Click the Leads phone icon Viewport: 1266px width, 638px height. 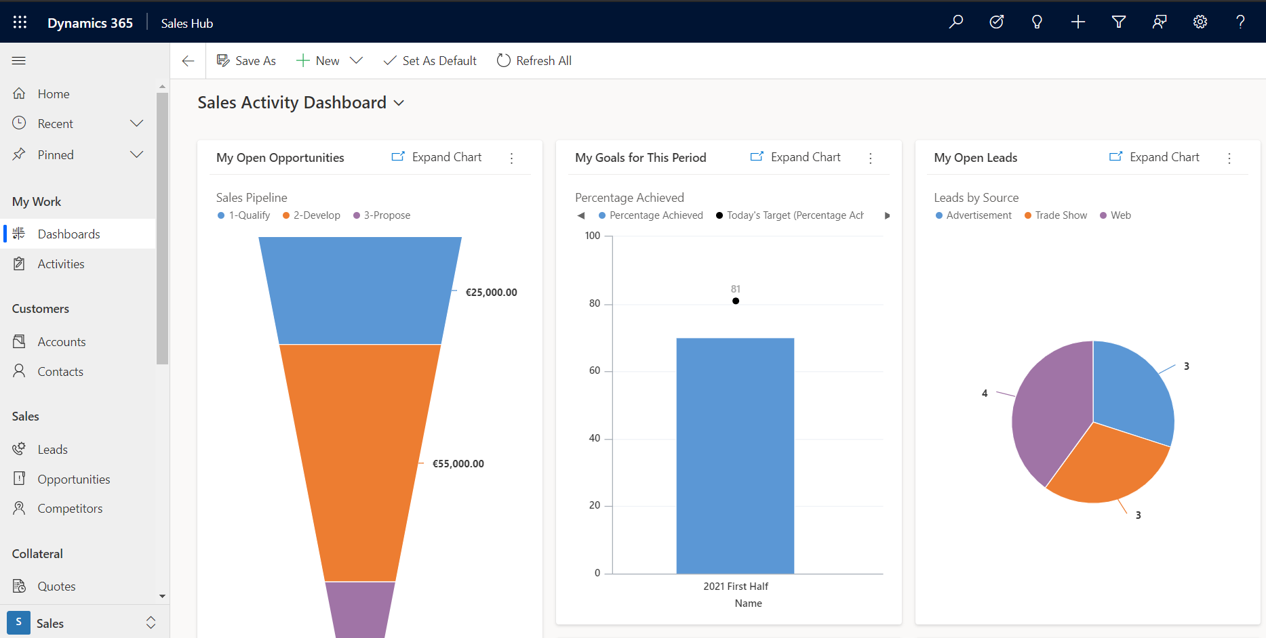tap(19, 449)
